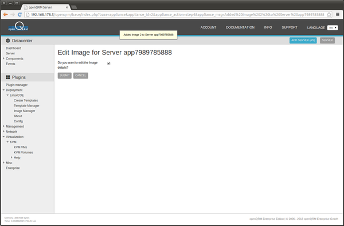Open Template Manager under LinuxCOE
The image size is (344, 226).
point(26,105)
